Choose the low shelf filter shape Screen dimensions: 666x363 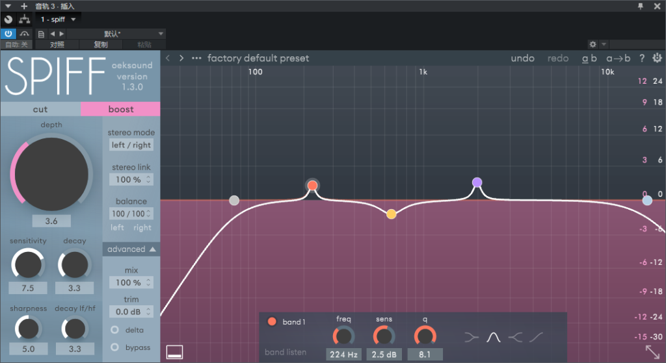(x=472, y=338)
